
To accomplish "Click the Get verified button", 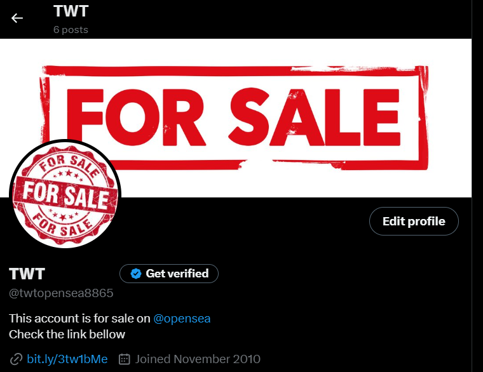I will point(169,274).
